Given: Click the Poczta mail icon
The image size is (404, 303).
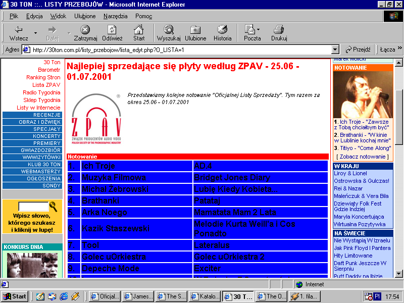Looking at the screenshot, I should tap(249, 30).
